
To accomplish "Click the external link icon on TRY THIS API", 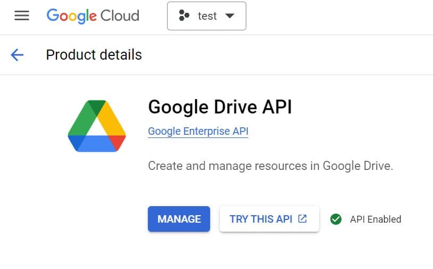I will point(302,219).
